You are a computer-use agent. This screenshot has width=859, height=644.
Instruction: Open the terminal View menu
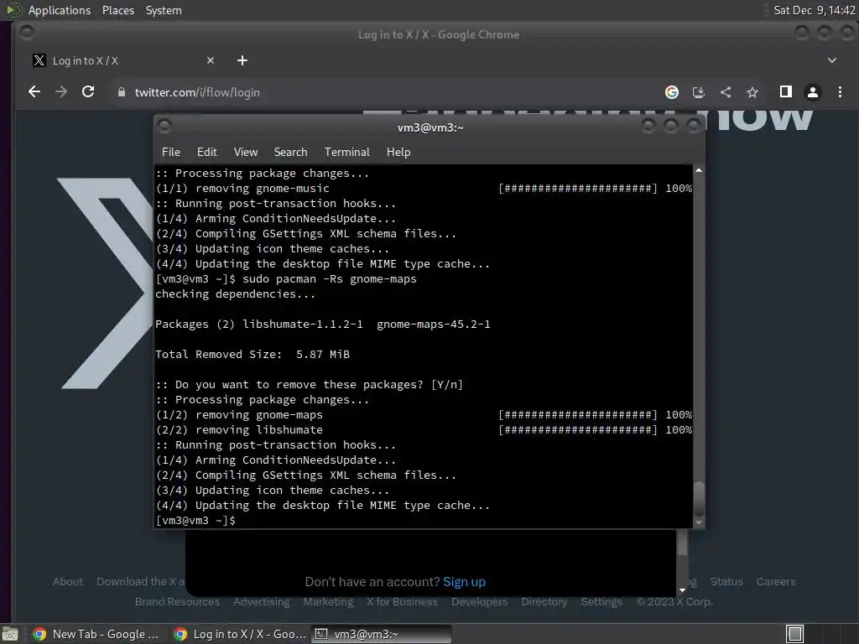click(x=246, y=152)
